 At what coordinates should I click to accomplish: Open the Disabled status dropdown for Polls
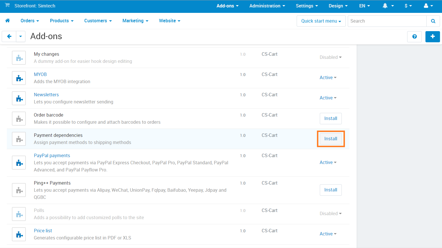pyautogui.click(x=331, y=214)
